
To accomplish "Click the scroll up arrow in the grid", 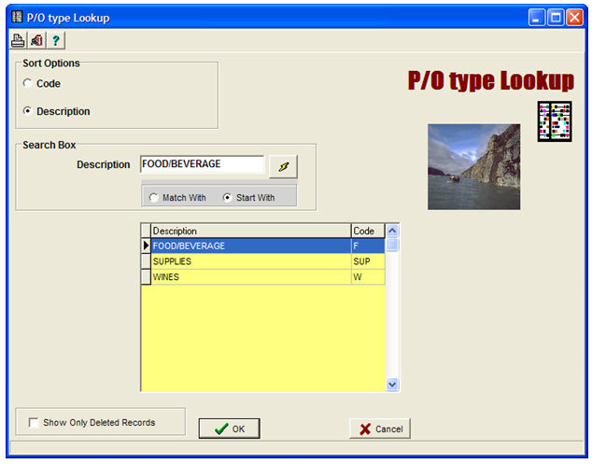I will click(x=392, y=231).
